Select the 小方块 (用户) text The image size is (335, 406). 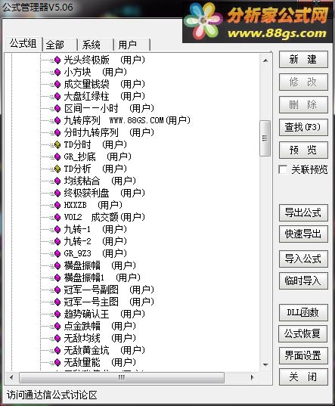(x=95, y=73)
